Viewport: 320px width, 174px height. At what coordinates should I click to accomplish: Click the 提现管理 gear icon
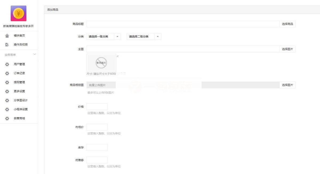7,82
